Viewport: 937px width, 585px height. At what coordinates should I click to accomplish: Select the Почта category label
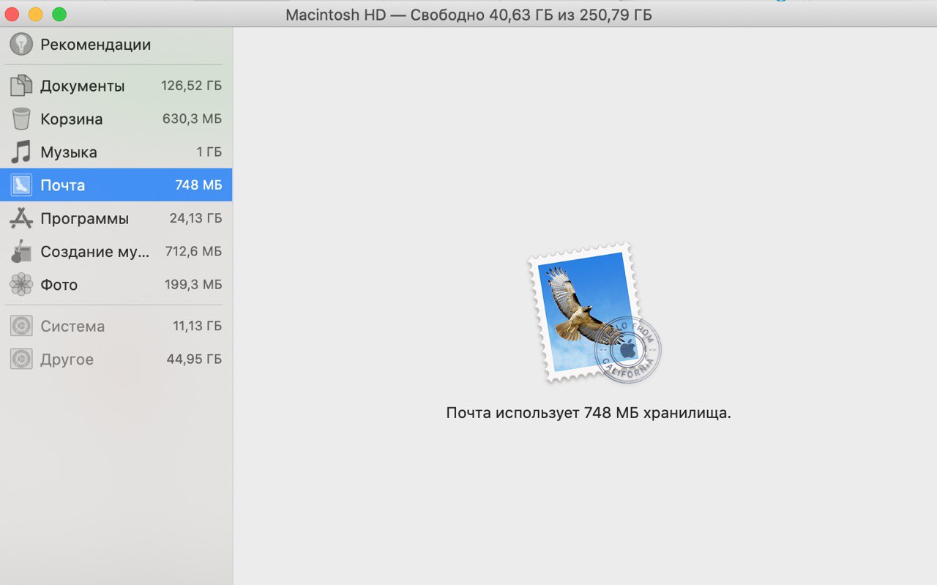(x=63, y=185)
